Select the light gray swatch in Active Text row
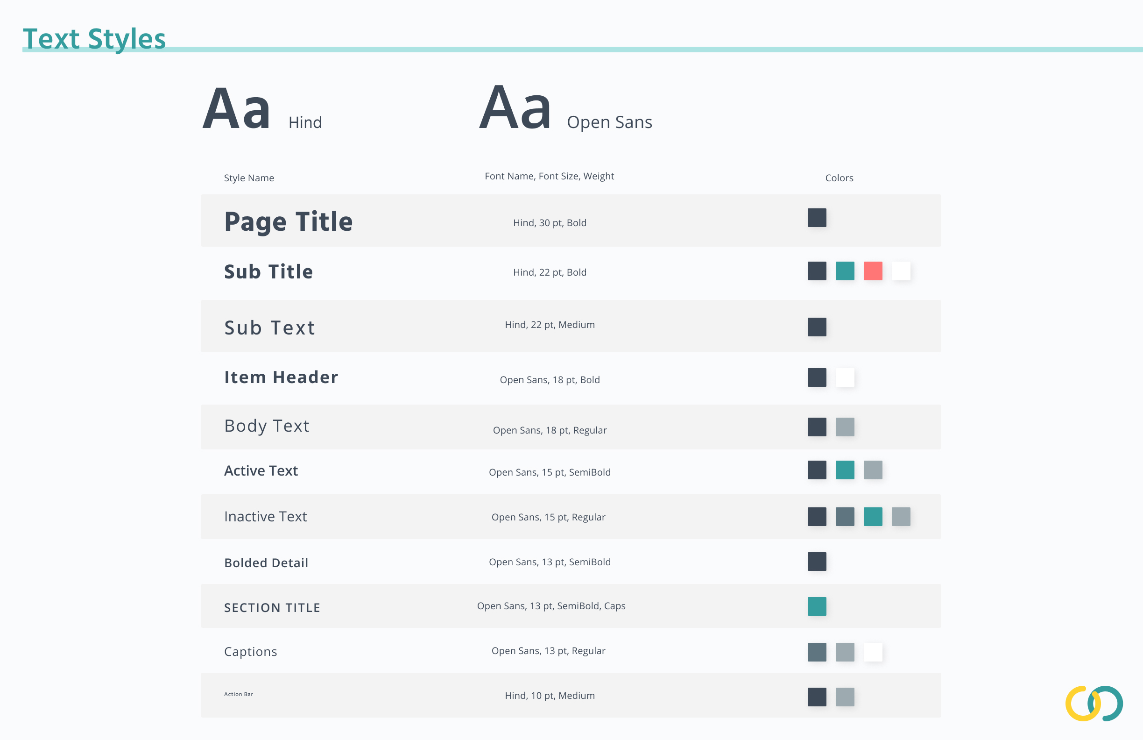 [873, 470]
